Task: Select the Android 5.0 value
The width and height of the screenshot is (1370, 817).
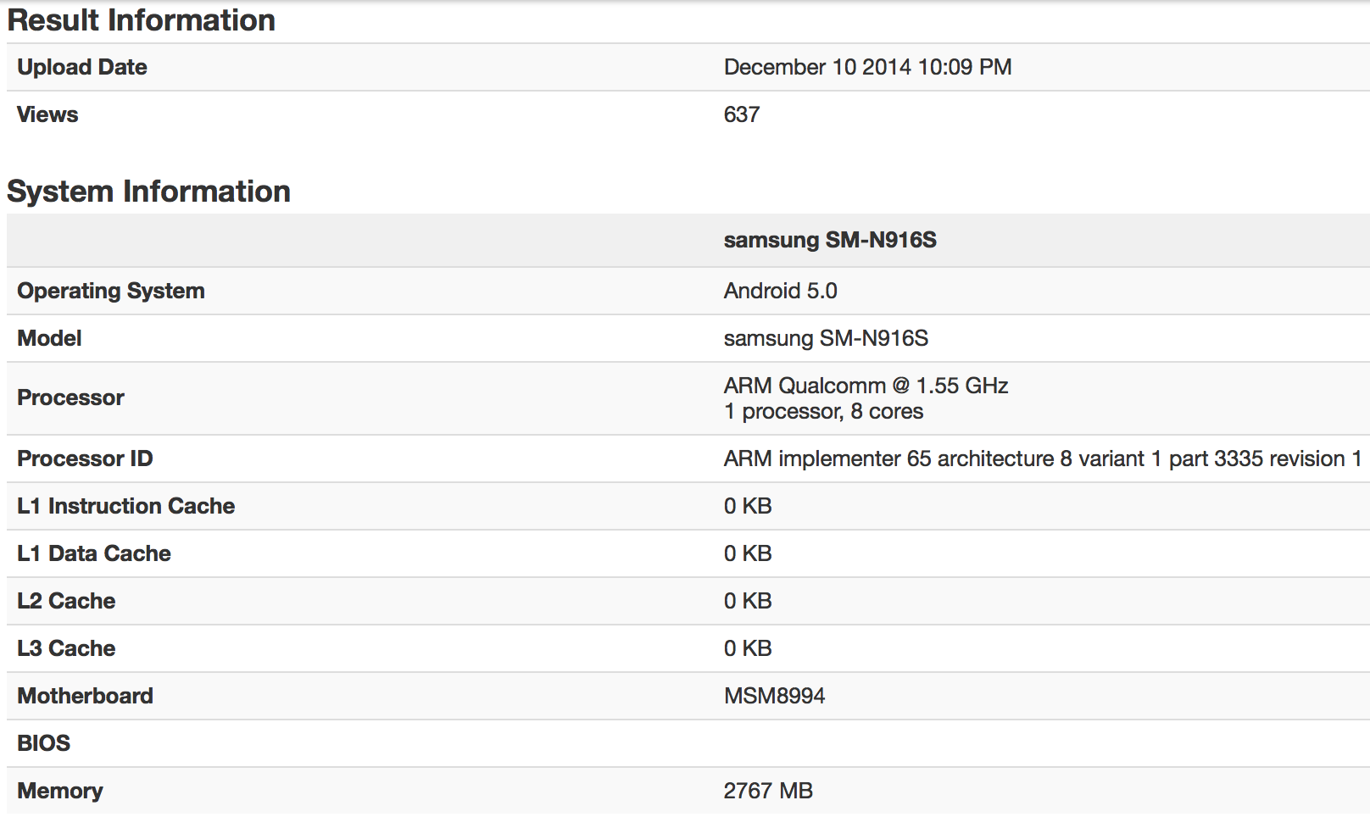Action: pyautogui.click(x=780, y=291)
